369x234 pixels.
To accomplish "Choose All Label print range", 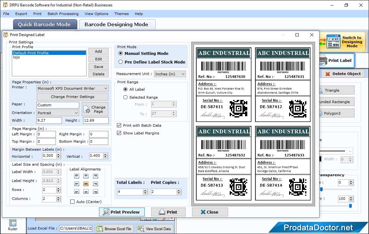I will (126, 89).
